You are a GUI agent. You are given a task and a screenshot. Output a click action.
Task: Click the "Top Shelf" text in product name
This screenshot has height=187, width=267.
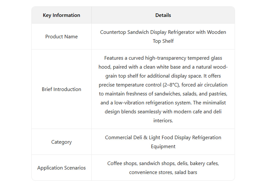coord(163,41)
